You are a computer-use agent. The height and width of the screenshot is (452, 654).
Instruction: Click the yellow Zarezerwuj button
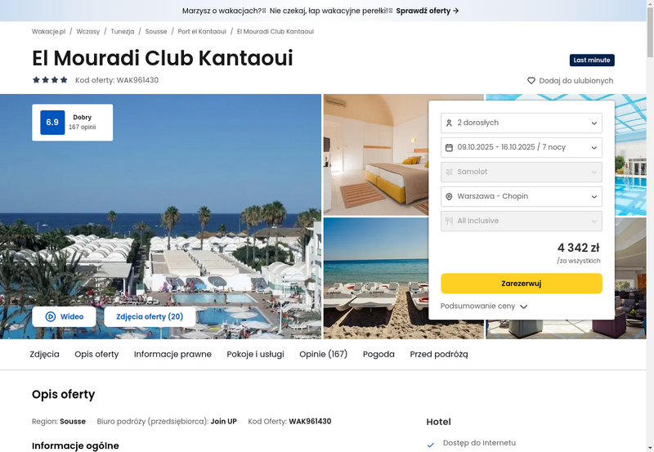[x=522, y=284]
